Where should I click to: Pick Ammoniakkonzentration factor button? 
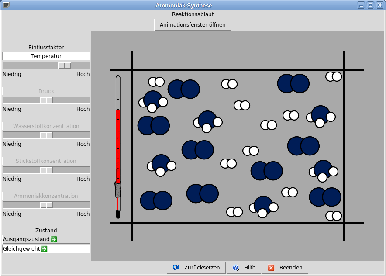coord(46,196)
